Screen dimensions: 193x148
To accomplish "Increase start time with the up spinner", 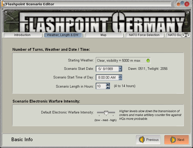I will point(120,76).
